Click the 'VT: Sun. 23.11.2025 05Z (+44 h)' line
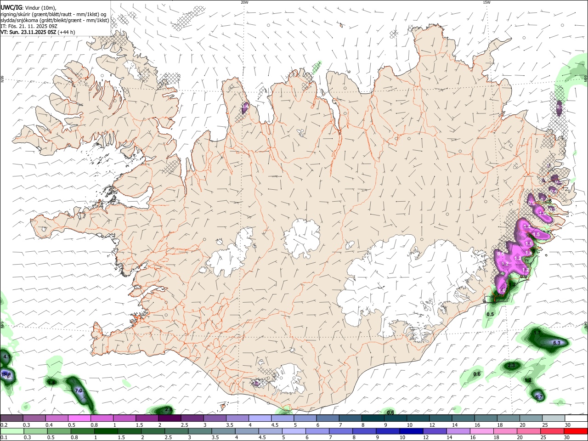Viewport: 588px width, 441px height. (38, 32)
